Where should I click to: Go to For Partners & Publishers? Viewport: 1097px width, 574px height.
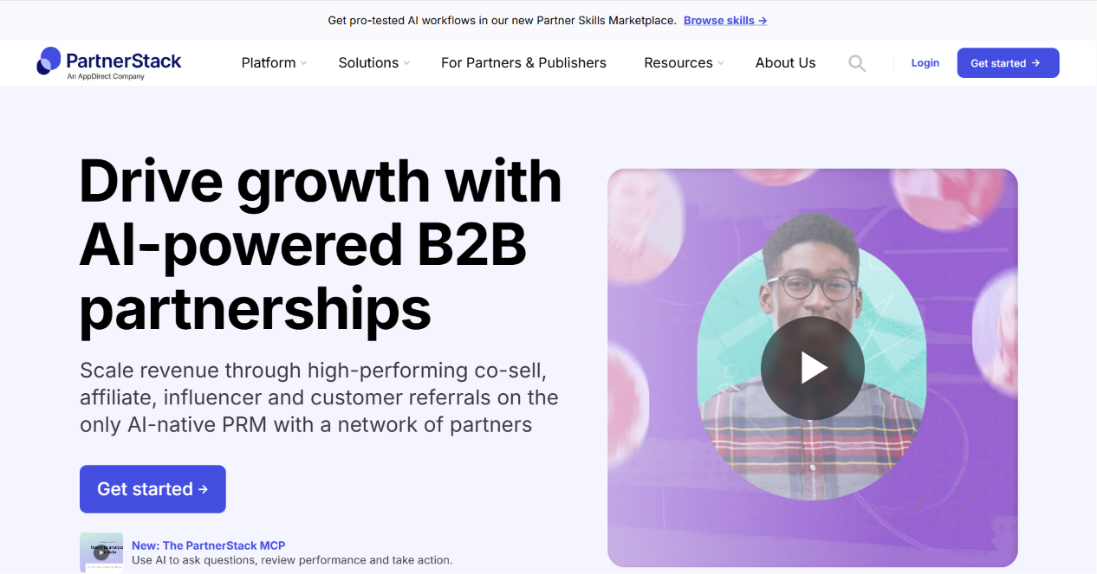click(x=523, y=63)
